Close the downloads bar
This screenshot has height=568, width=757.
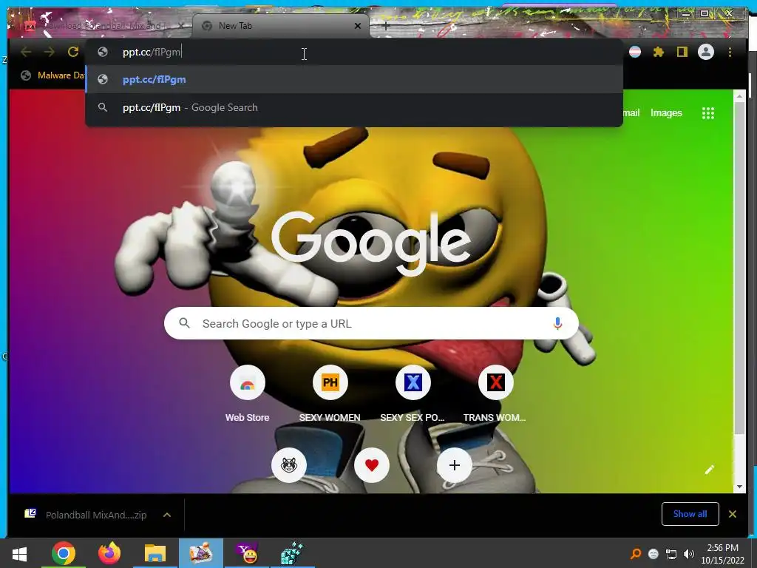(x=733, y=514)
